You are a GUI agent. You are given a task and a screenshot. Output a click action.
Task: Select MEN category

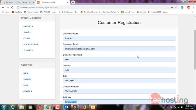coord(26,73)
